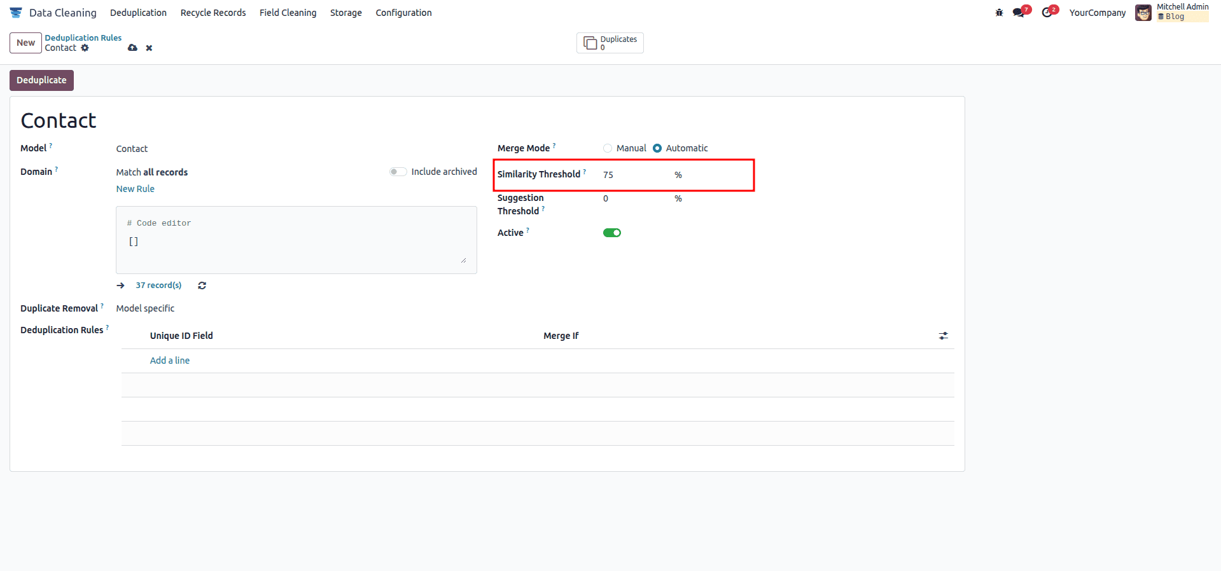Click the Data Cleaning app title
The image size is (1221, 571).
[x=63, y=13]
